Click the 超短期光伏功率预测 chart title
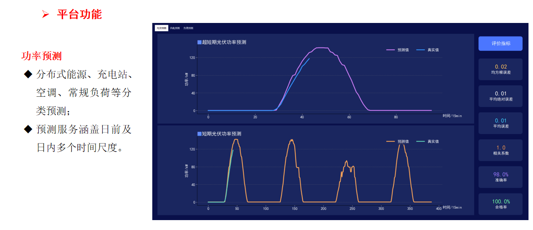 pyautogui.click(x=224, y=42)
